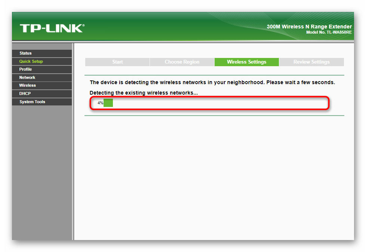Viewport: 366px width, 252px height.
Task: Select Quick Setup in sidebar
Action: (x=42, y=61)
